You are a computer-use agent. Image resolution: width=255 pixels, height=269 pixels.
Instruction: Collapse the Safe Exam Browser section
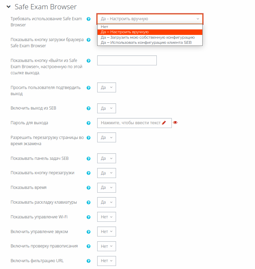(x=9, y=7)
